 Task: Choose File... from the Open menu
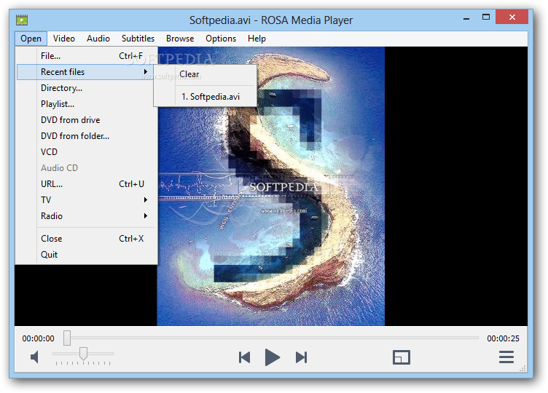(86, 56)
